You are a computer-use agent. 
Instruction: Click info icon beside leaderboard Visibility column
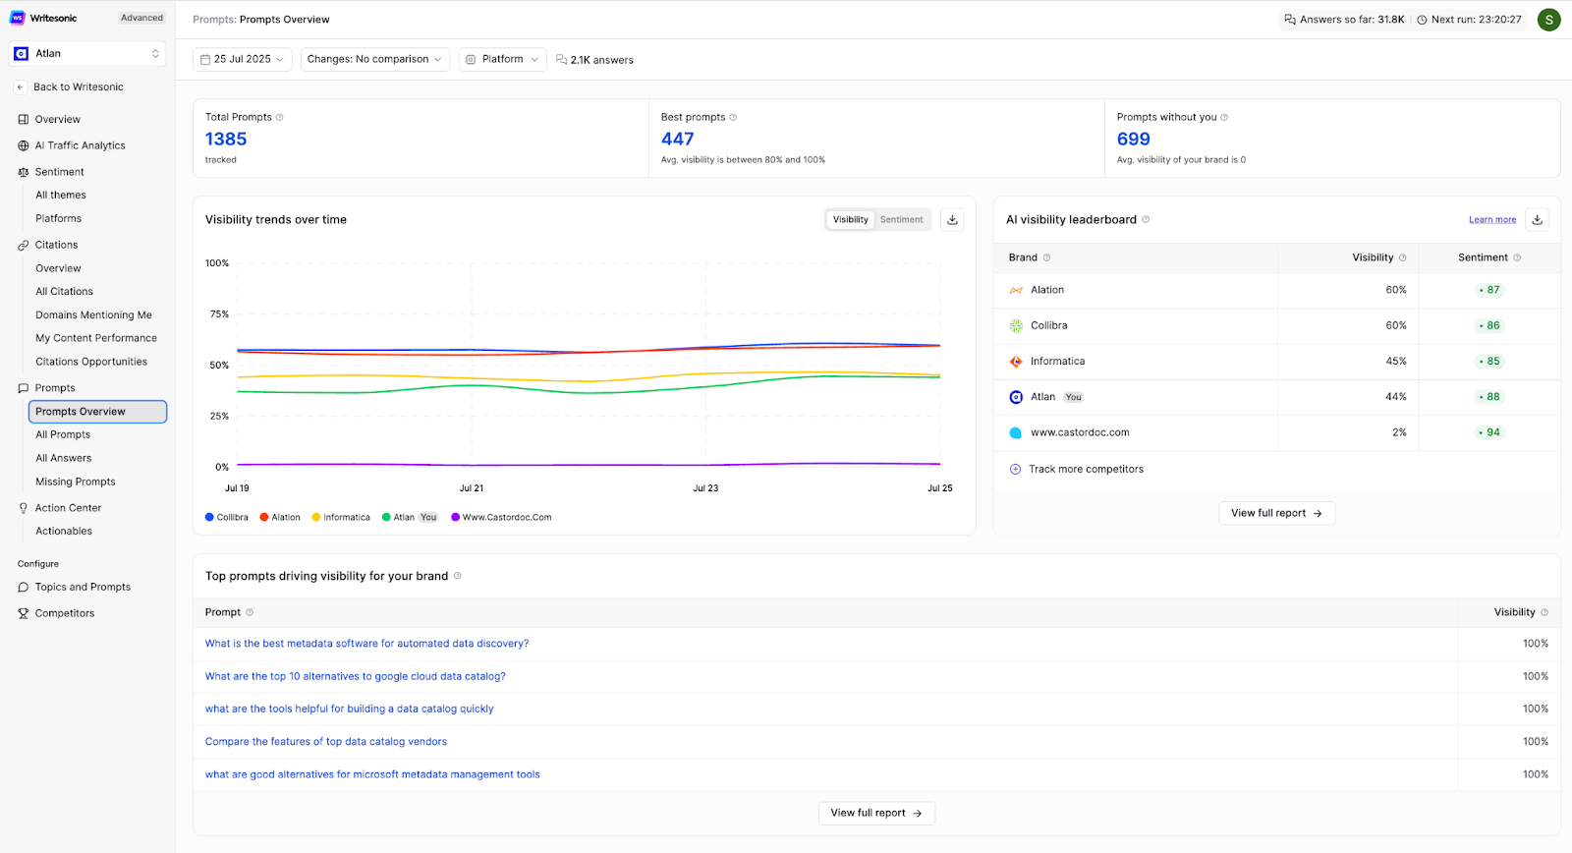coord(1402,257)
